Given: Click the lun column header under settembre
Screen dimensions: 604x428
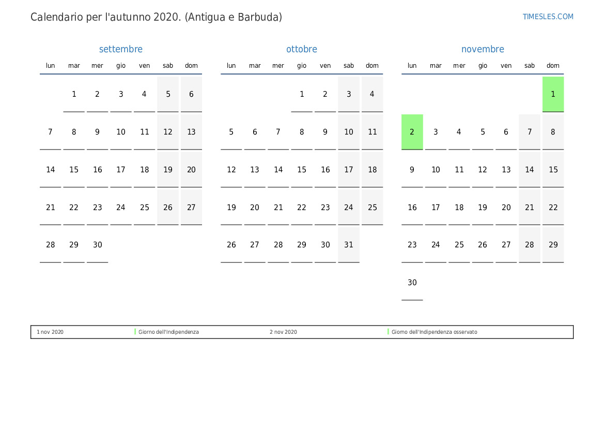Looking at the screenshot, I should (50, 66).
